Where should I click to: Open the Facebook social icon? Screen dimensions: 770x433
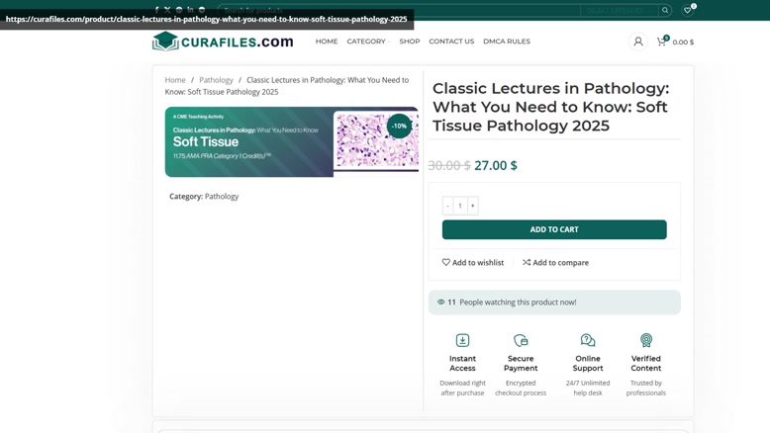point(156,10)
